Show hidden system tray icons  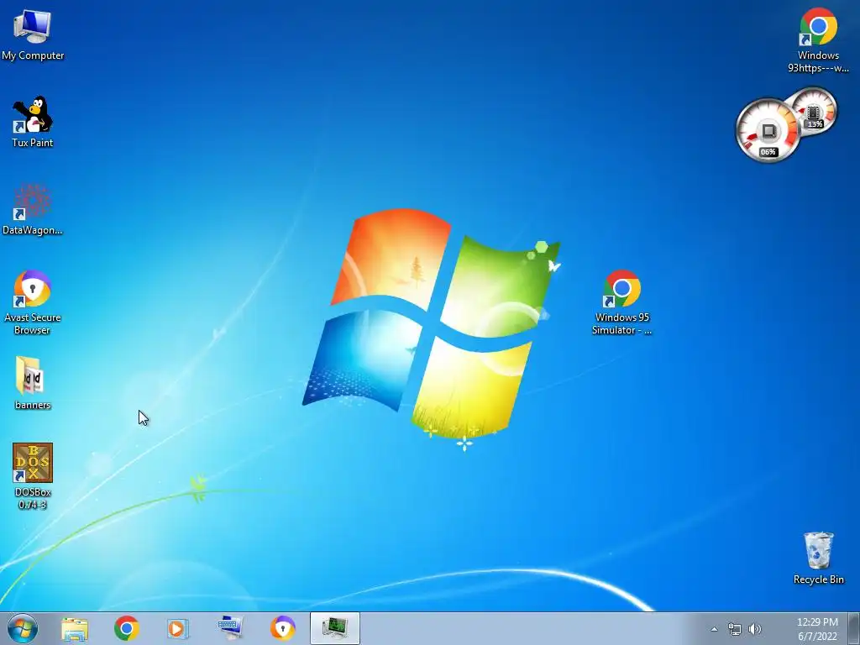(x=714, y=629)
